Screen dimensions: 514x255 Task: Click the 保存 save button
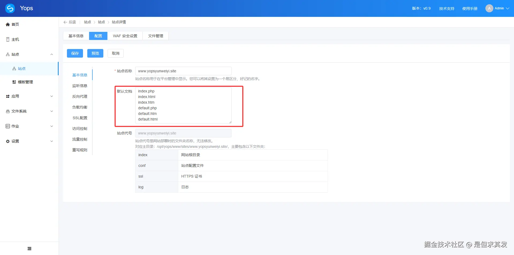[x=75, y=53]
